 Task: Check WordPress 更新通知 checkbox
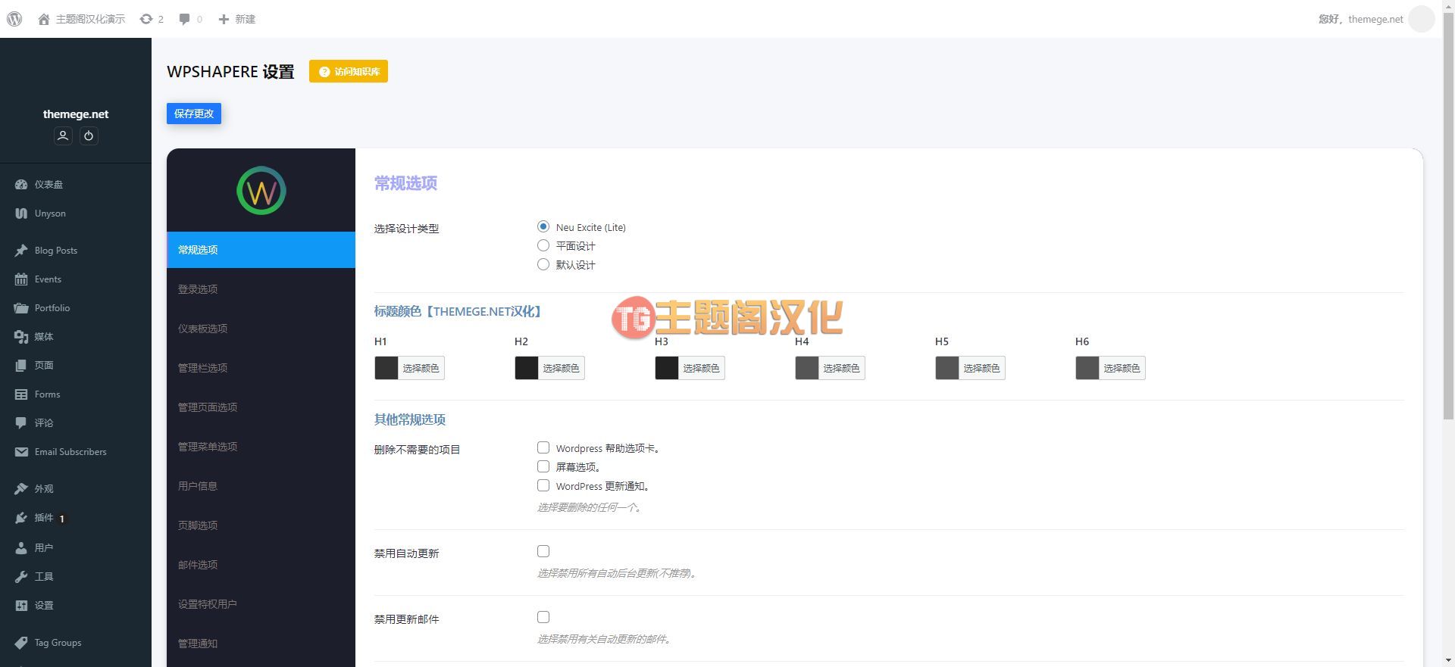[543, 485]
